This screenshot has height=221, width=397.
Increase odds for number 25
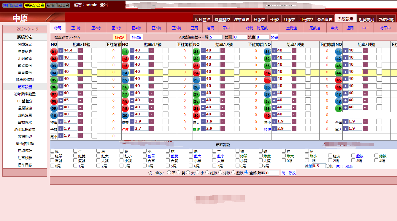pos(203,79)
